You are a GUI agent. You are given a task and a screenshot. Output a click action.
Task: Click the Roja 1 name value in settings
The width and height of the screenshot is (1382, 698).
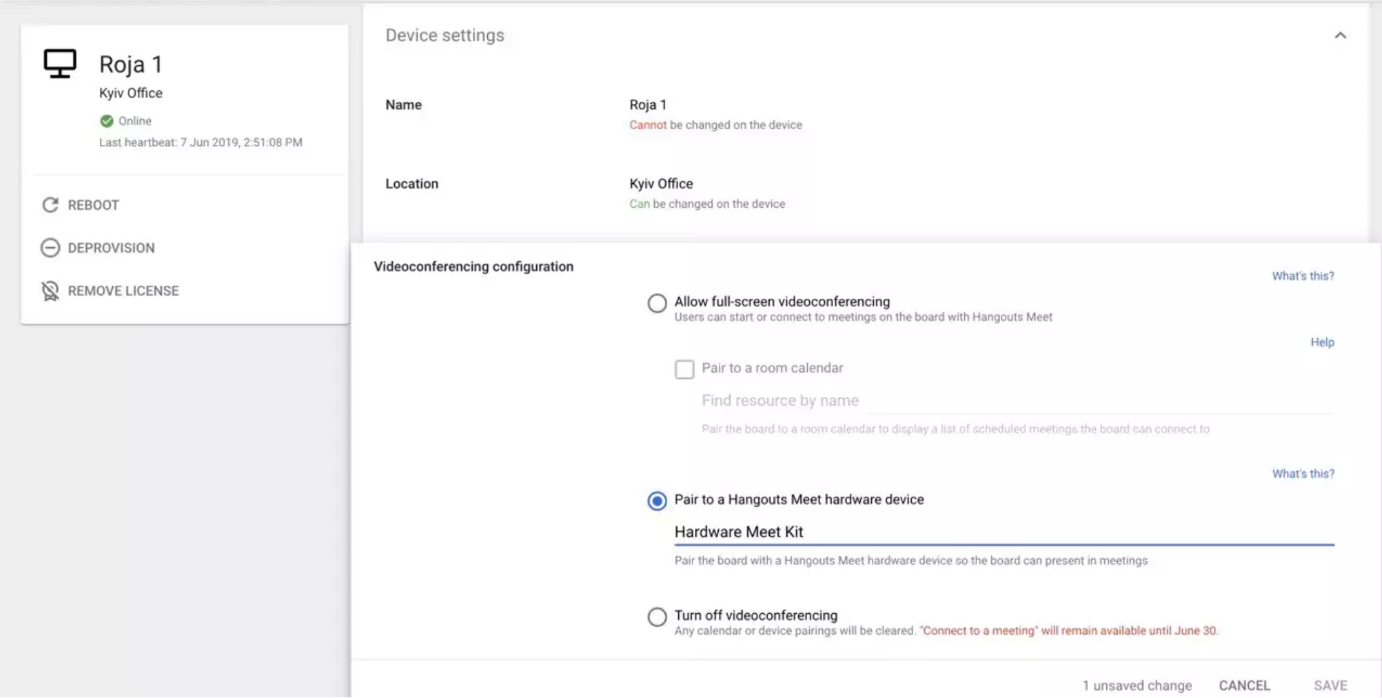(648, 105)
